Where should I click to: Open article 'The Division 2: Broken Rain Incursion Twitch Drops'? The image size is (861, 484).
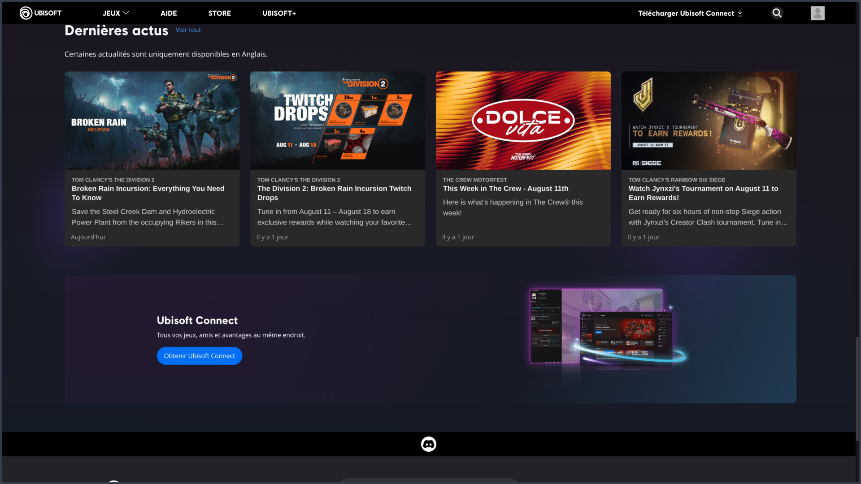click(334, 193)
